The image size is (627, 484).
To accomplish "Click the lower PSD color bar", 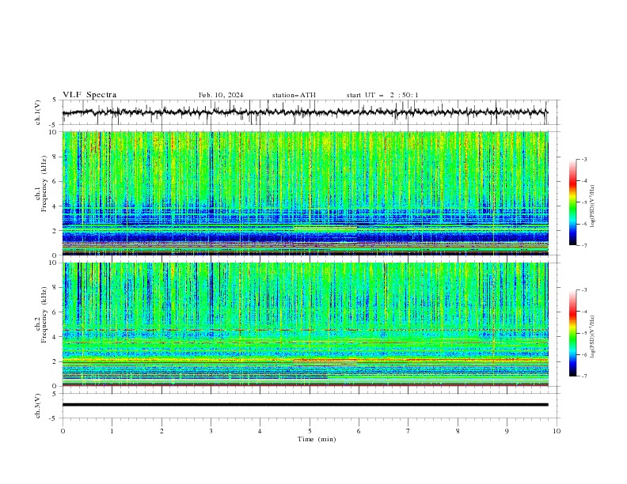I will [572, 333].
